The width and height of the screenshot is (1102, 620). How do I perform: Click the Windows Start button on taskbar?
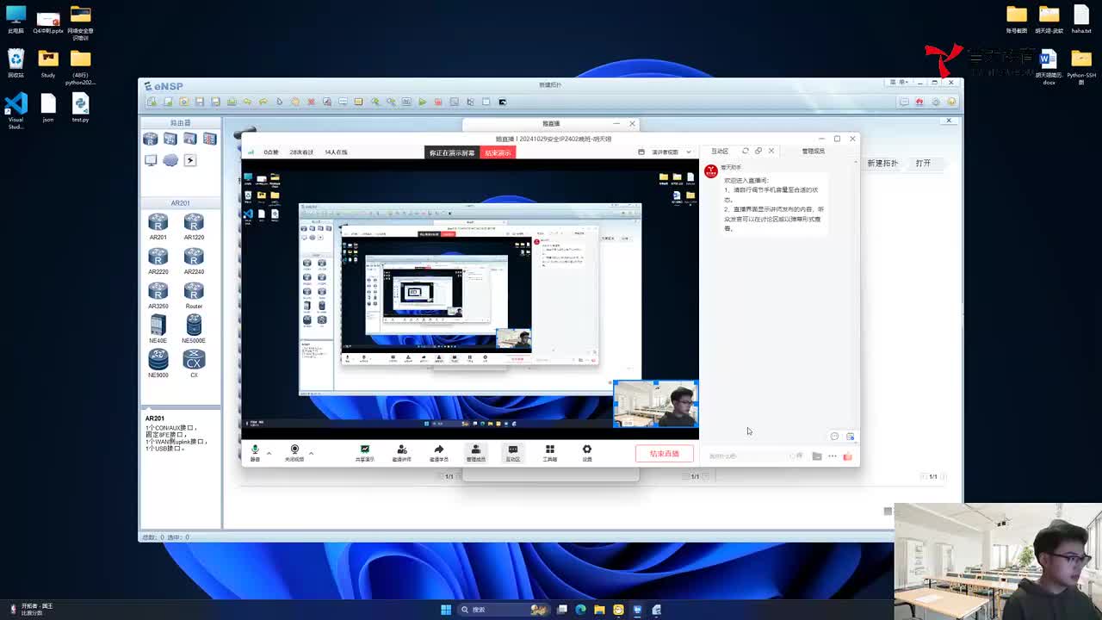click(x=446, y=610)
